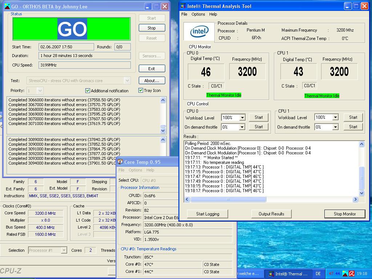Image resolution: width=372 pixels, height=279 pixels.
Task: Click CPU 0 Thermal Monitor Idle status
Action: point(224,95)
